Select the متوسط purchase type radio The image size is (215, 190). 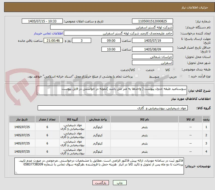(163, 76)
